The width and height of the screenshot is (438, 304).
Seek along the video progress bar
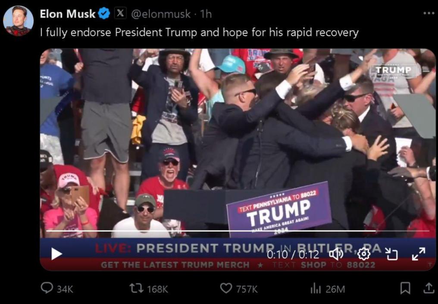pos(238,231)
